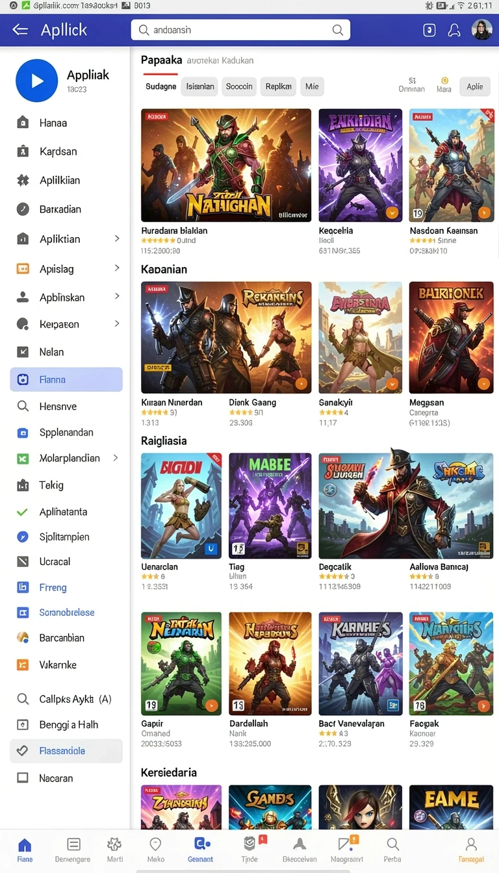Open the Degcatik wide game banner
This screenshot has height=873, width=499.
pyautogui.click(x=406, y=506)
